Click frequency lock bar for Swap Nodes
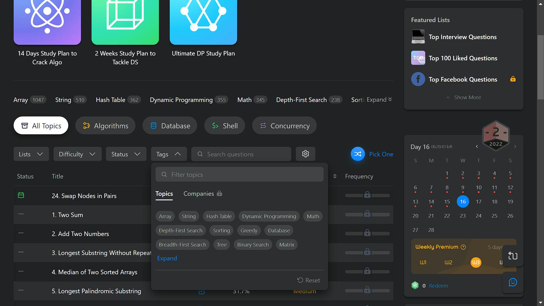Screen dimensions: 544x306 coord(367,195)
